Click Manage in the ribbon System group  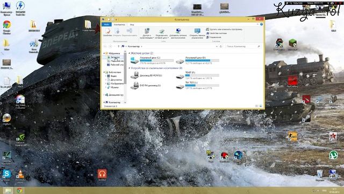coord(214,37)
